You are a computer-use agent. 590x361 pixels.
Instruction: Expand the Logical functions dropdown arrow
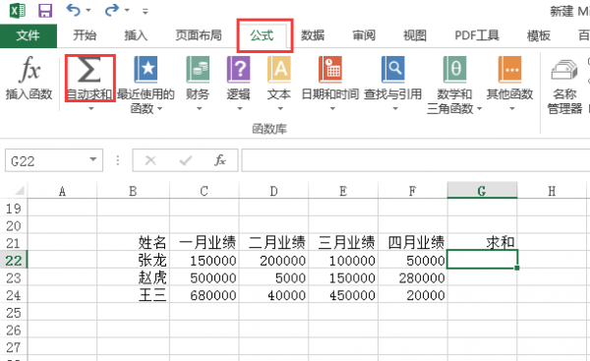240,109
